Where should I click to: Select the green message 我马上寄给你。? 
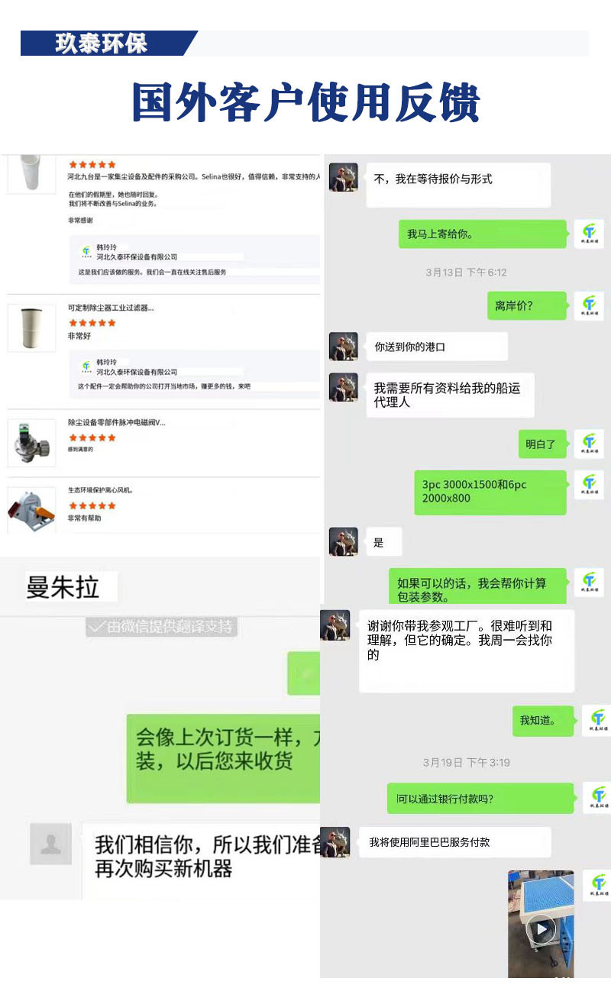(x=483, y=234)
